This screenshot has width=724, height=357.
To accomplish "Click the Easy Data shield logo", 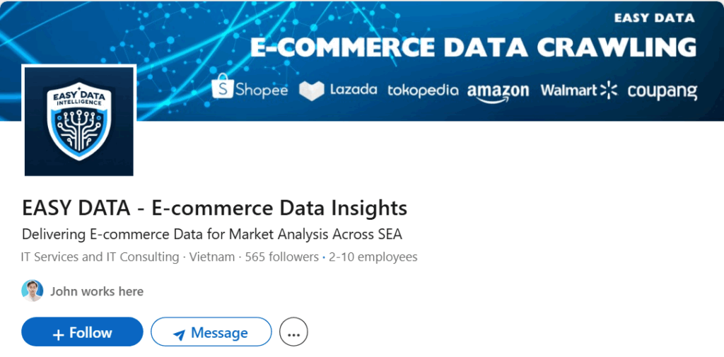I will (x=79, y=121).
